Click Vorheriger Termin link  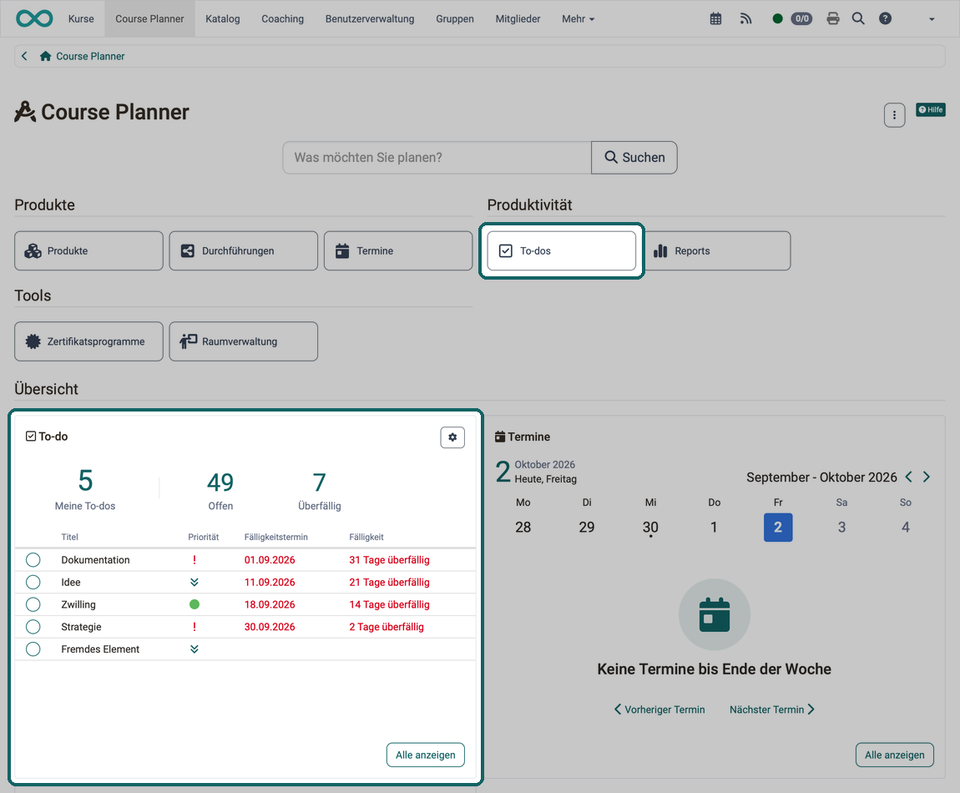coord(659,709)
